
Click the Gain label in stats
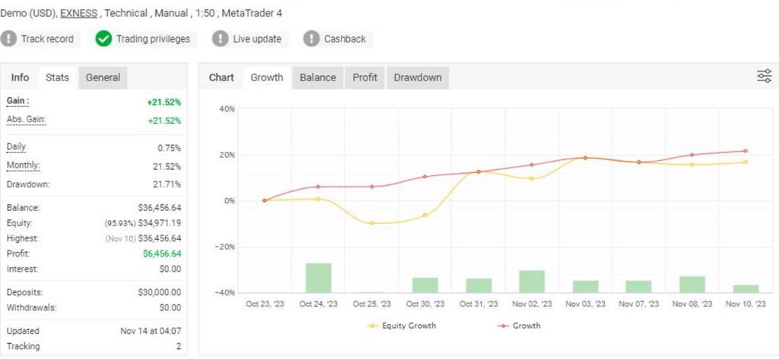click(x=17, y=101)
